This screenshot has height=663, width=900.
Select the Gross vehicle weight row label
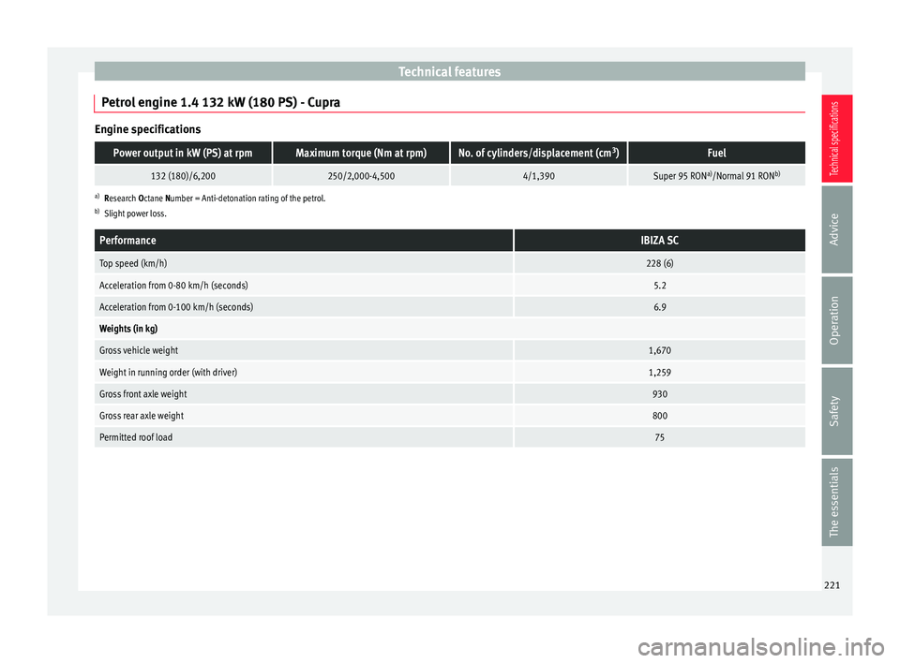point(139,350)
